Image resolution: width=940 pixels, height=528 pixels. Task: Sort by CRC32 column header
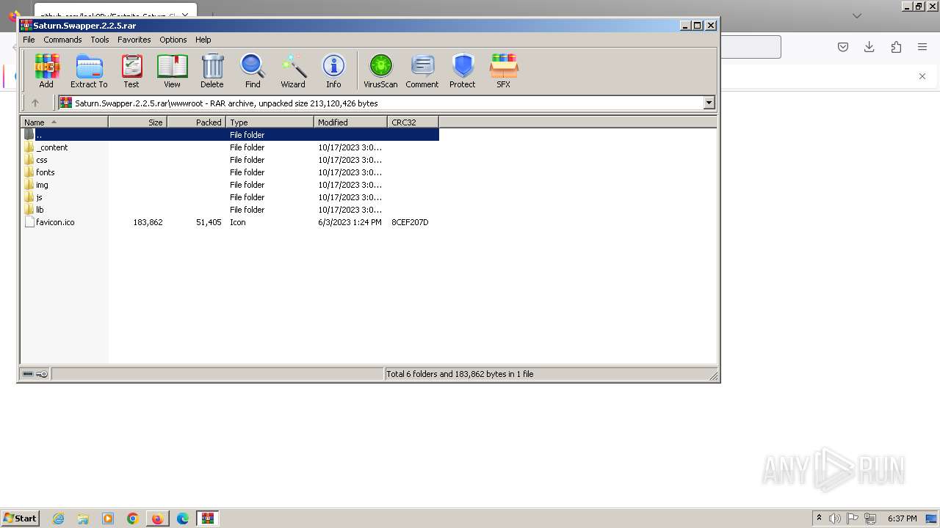413,122
